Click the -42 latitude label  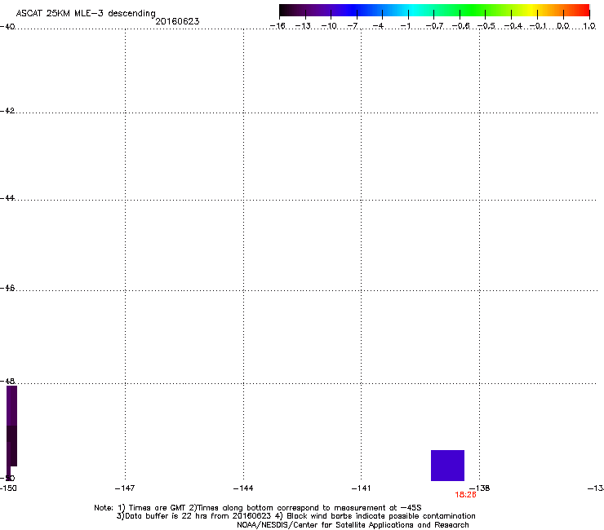[x=7, y=110]
